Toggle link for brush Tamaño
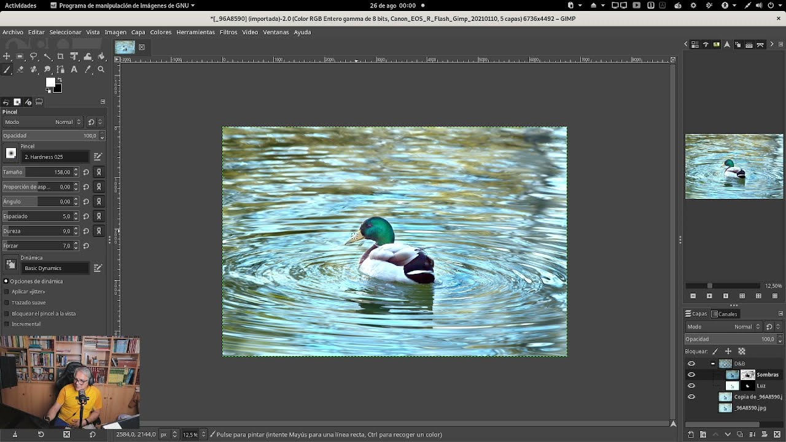 [x=99, y=172]
